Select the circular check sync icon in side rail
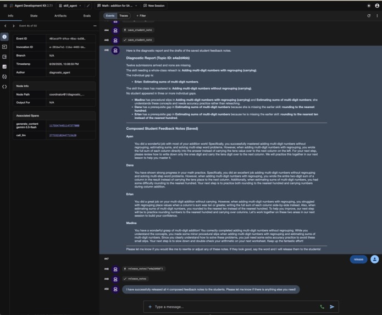 point(4,77)
